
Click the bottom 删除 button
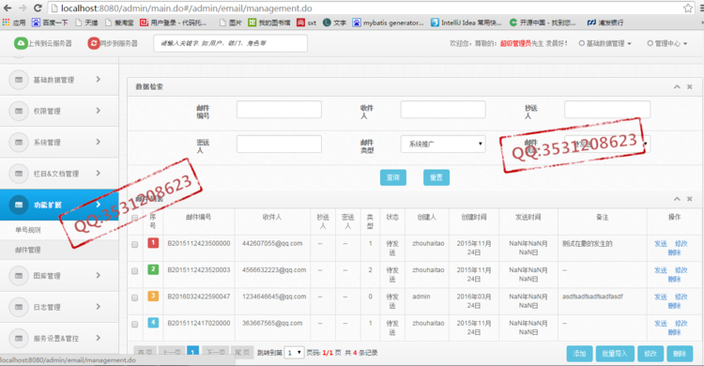tap(680, 354)
